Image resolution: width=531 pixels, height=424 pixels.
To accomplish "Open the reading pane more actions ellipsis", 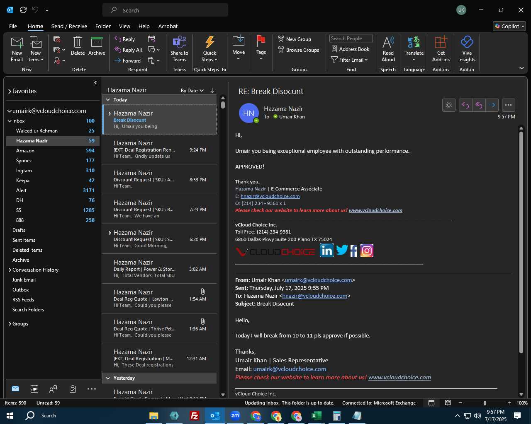I will coord(509,105).
